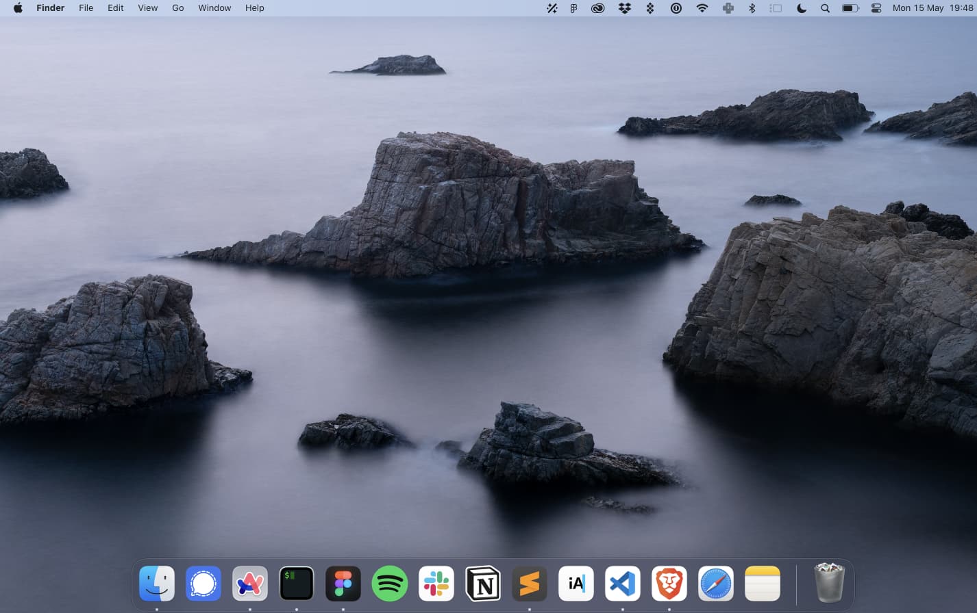Open Spotlight search
Image resolution: width=977 pixels, height=613 pixels.
point(825,8)
